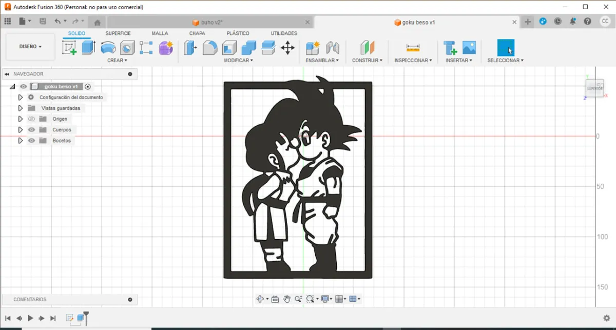Open the Extensions icon
This screenshot has height=330, width=616.
543,22
